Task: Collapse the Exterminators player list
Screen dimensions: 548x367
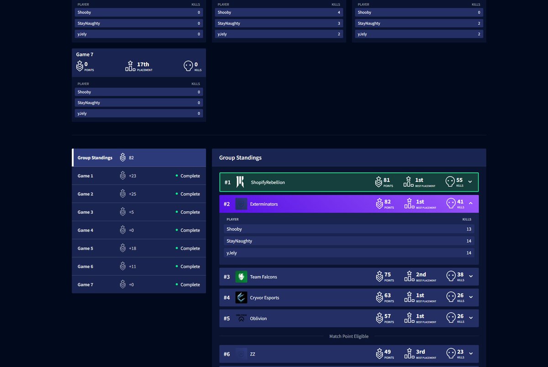Action: 471,204
